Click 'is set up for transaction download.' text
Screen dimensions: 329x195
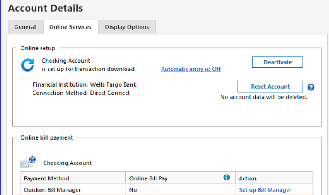tap(89, 69)
